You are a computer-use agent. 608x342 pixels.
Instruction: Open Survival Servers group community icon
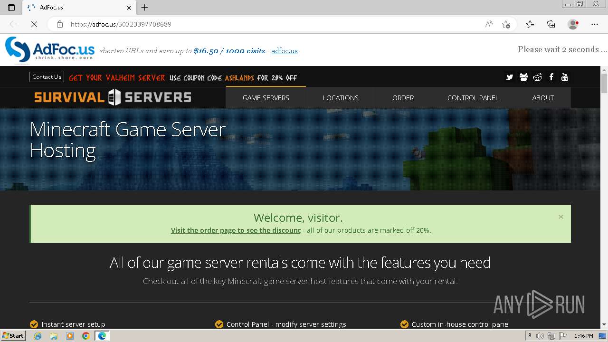[523, 77]
